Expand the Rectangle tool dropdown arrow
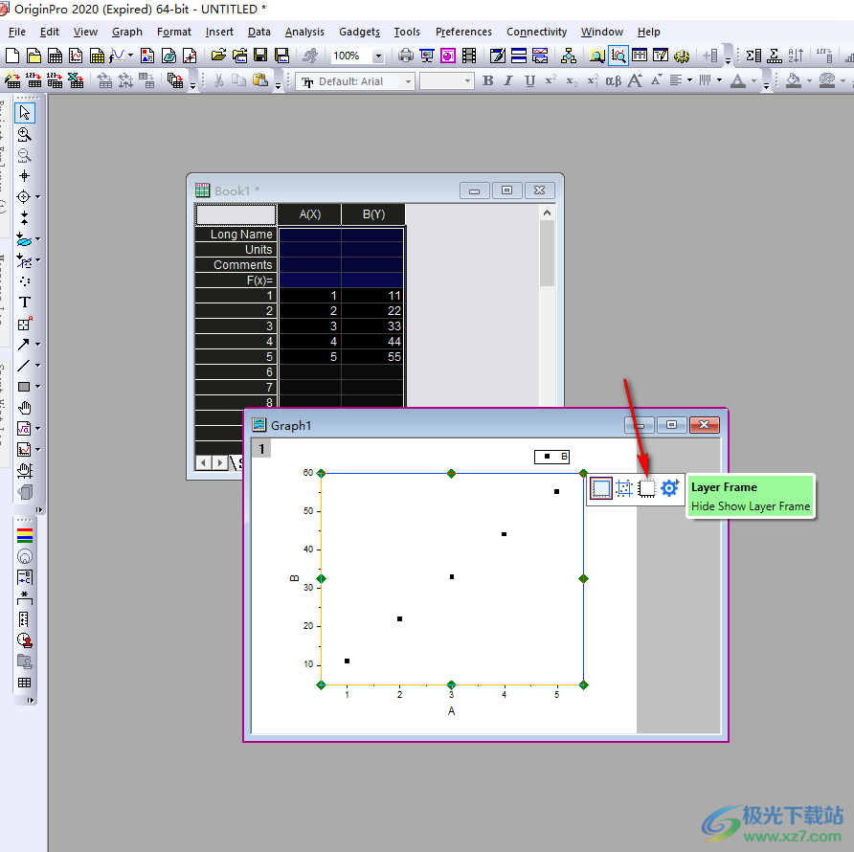This screenshot has height=852, width=854. 37,387
